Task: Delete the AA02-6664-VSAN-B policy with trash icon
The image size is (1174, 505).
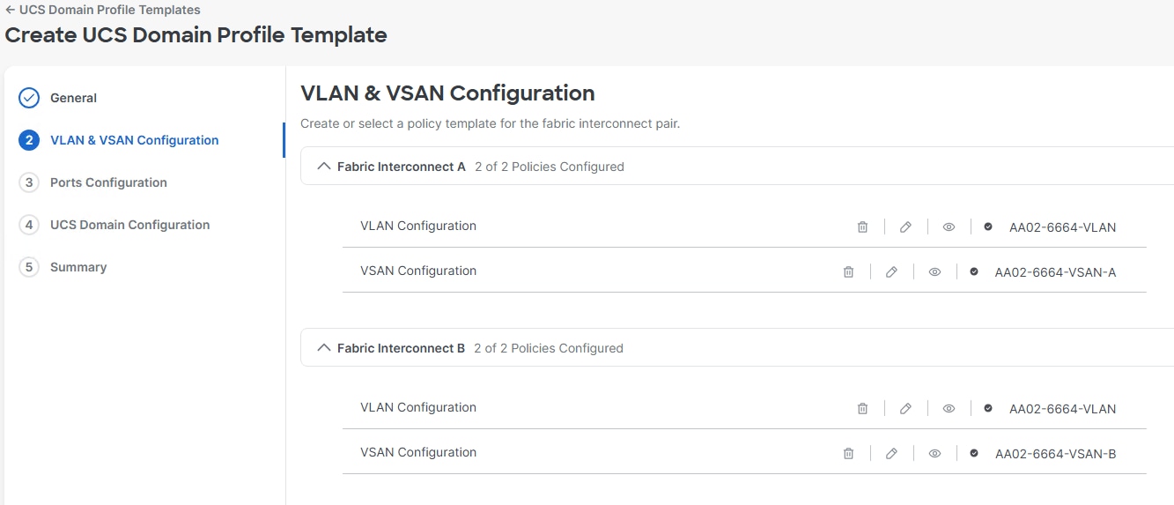Action: click(x=848, y=453)
